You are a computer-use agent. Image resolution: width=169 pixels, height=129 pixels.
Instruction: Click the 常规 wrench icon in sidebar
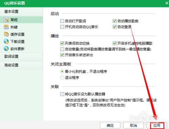click(6, 20)
